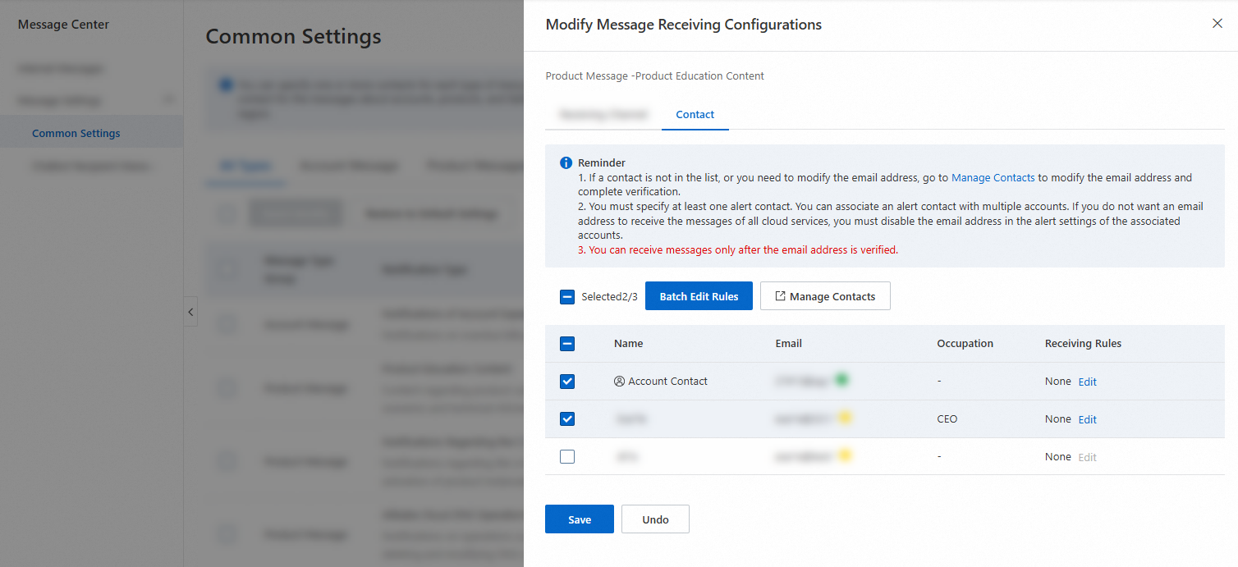Toggle the select-all checkbox in the table header
The image size is (1238, 567).
(567, 344)
